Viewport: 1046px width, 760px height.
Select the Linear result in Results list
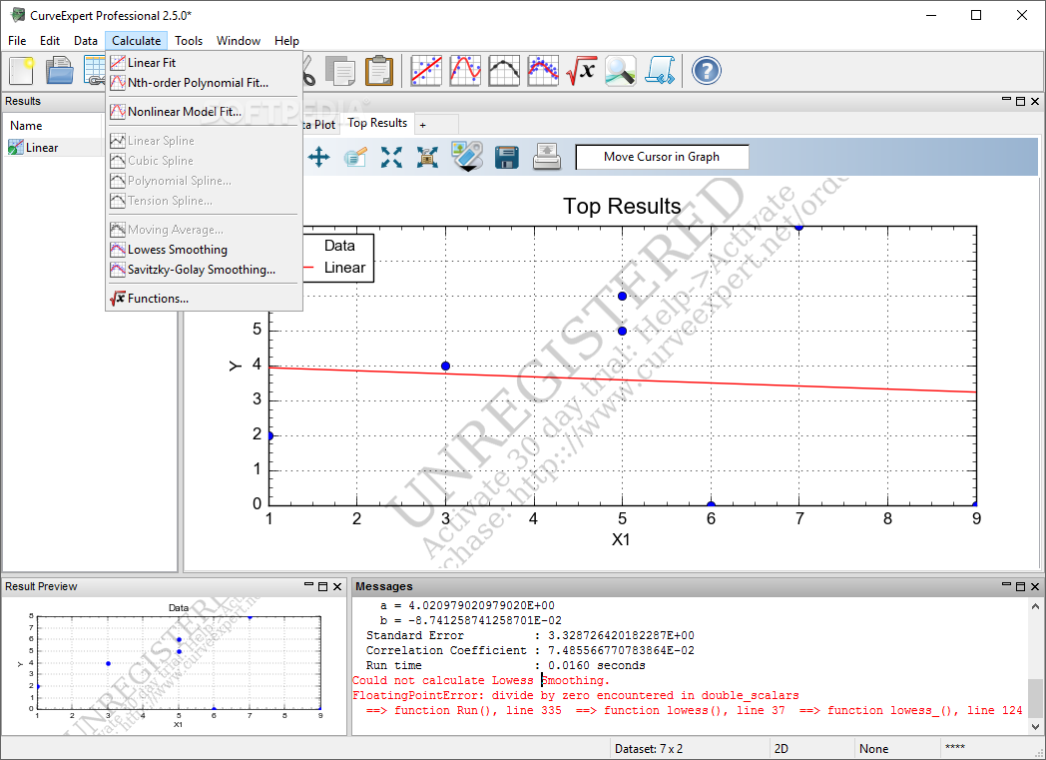(41, 148)
